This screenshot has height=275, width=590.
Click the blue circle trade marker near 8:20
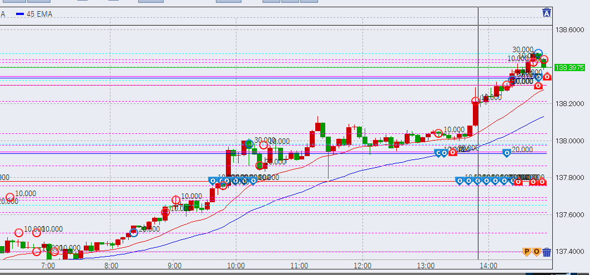[x=134, y=232]
